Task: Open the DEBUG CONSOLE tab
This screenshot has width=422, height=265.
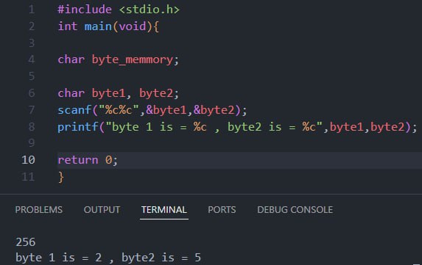Action: 295,209
